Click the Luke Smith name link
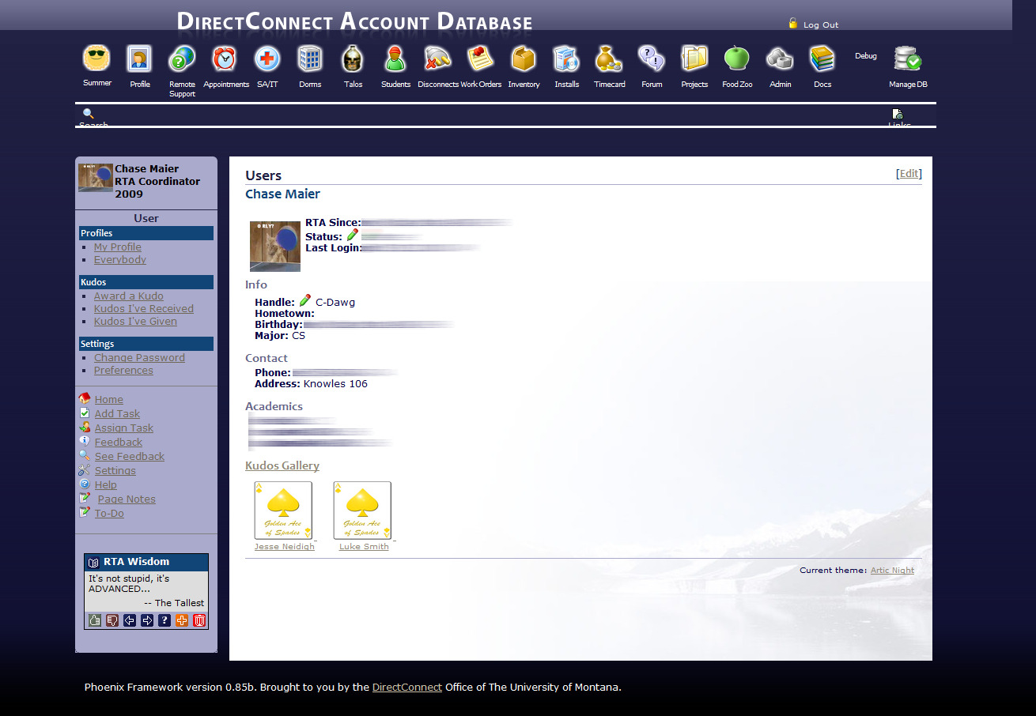Screen dimensions: 1036x716 click(364, 547)
